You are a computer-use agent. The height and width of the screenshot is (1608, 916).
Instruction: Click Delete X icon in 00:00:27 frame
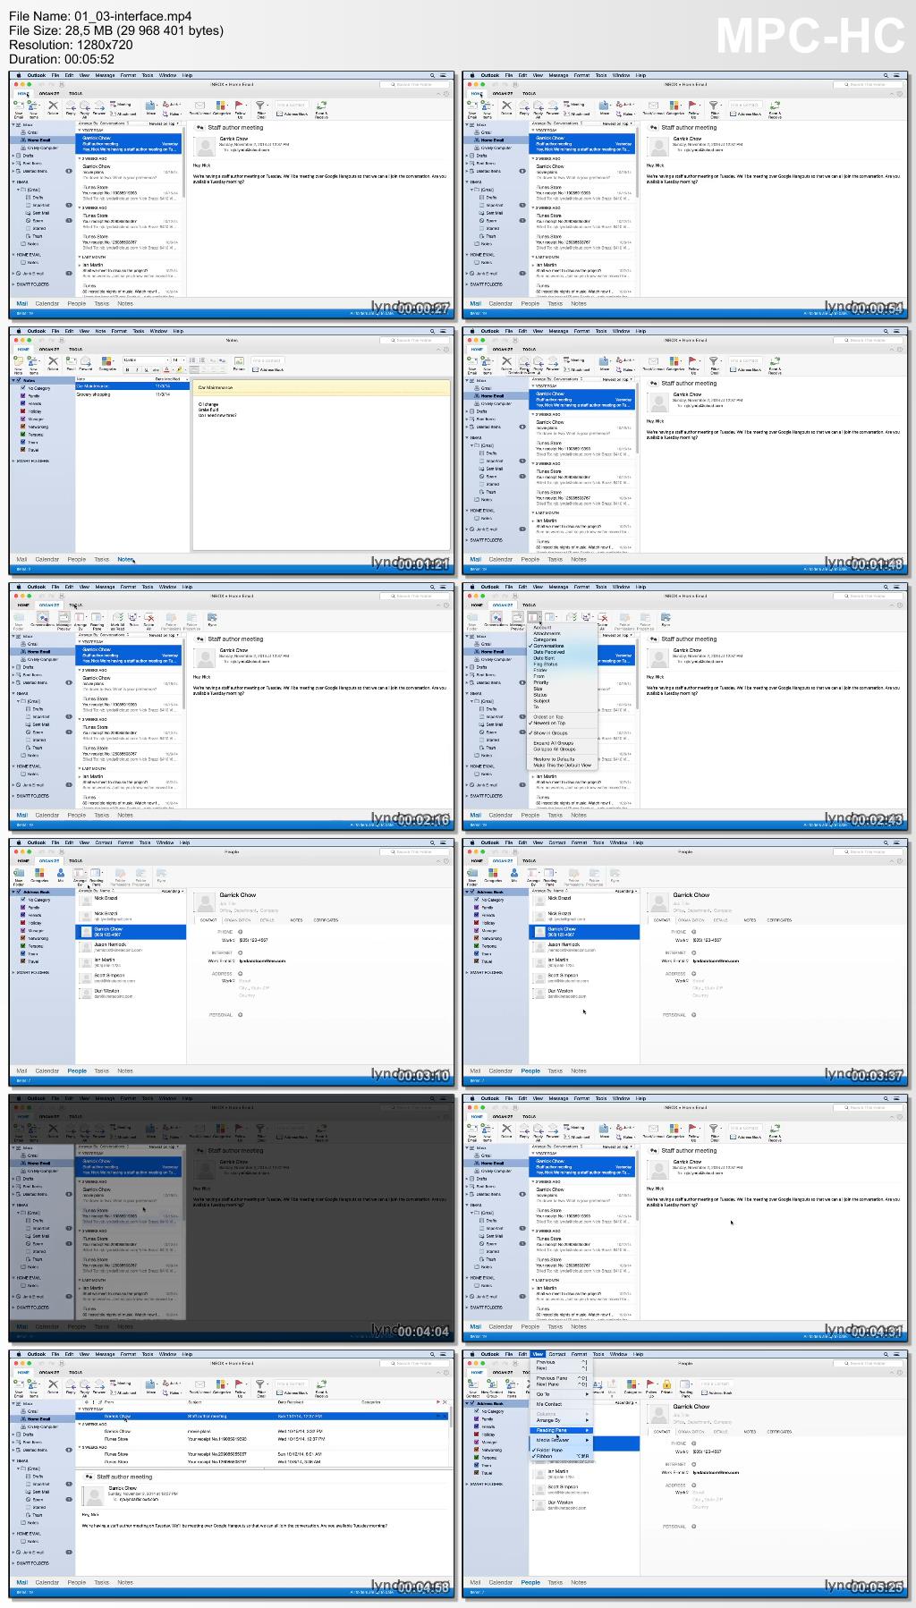tap(53, 107)
